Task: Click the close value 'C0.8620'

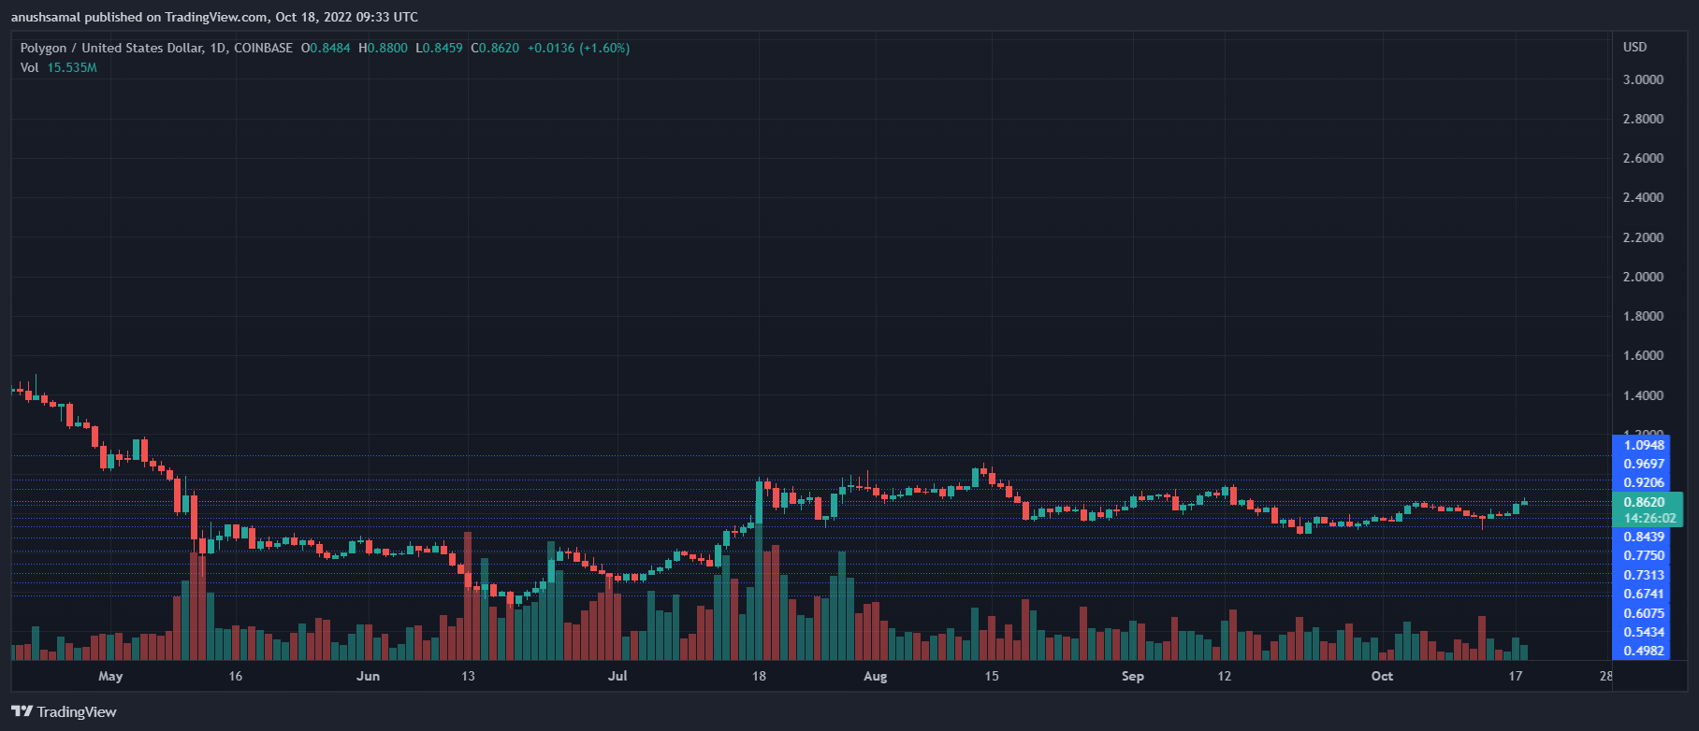Action: coord(495,48)
